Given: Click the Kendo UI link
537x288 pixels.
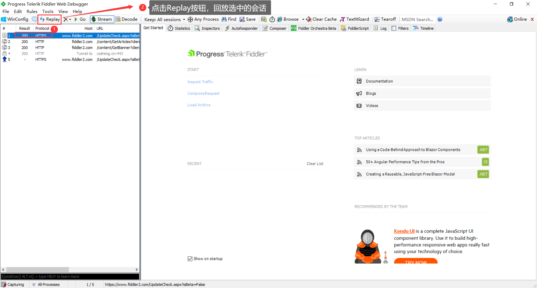Looking at the screenshot, I should (x=404, y=231).
